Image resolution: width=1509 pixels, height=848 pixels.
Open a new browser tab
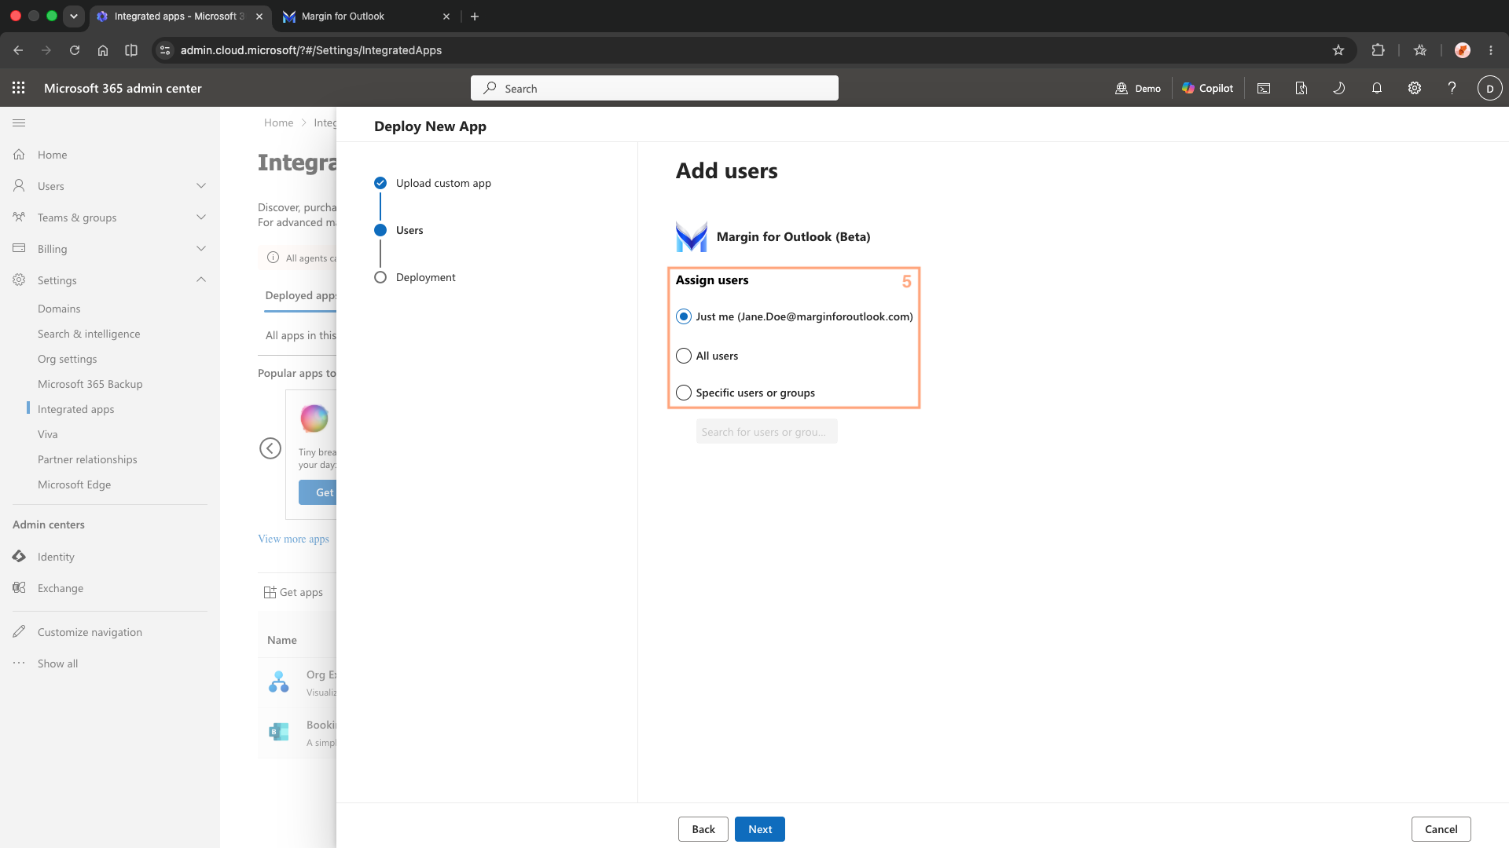point(475,16)
